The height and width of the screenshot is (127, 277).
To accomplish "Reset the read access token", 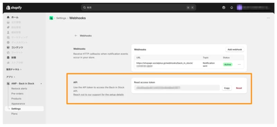I will point(239,88).
